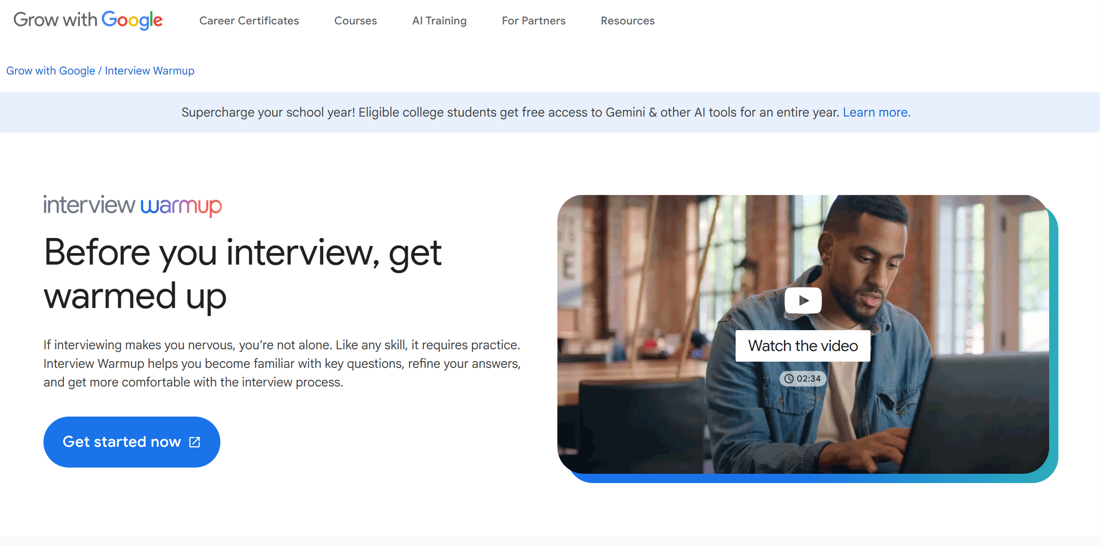Open the Courses navigation item
This screenshot has height=546, width=1101.
(355, 21)
